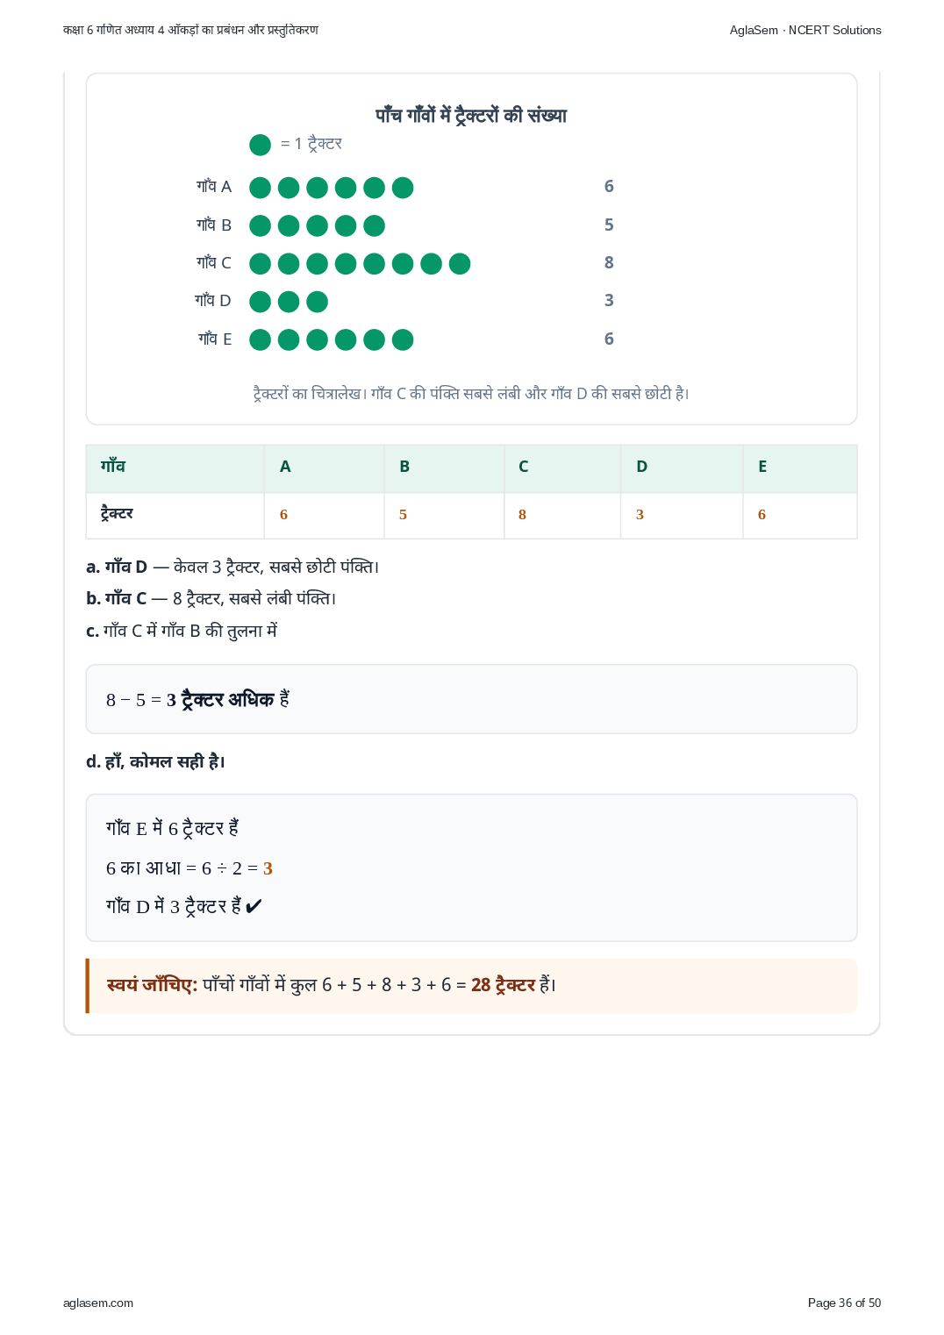Click the ट्रैक्टर row label in table
Image resolution: width=944 pixels, height=1335 pixels.
117,513
